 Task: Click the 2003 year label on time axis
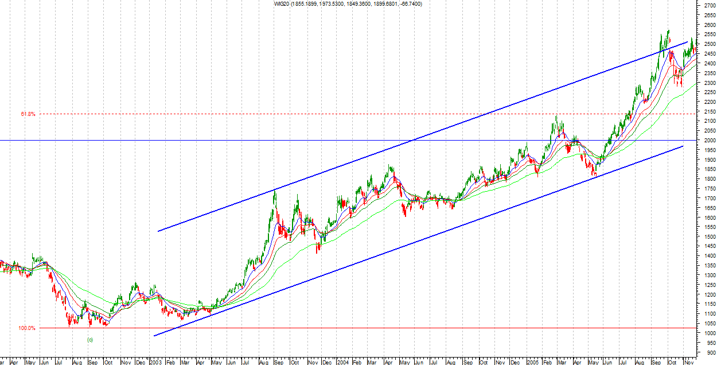[x=156, y=363]
